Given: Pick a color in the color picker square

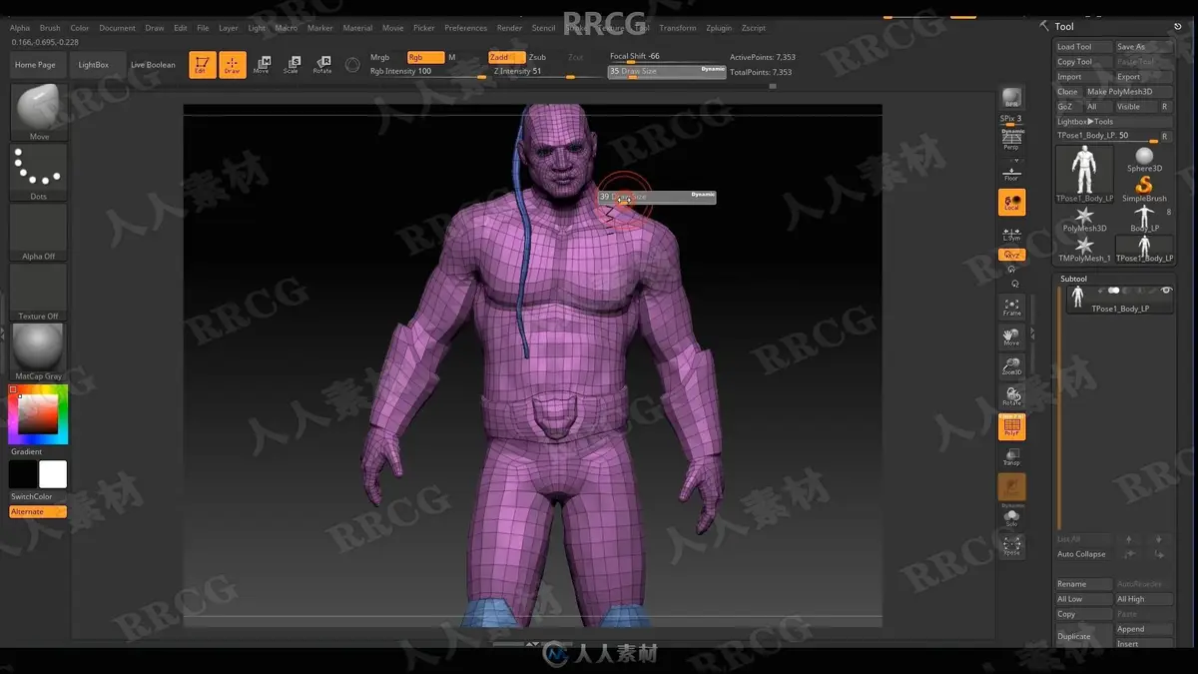Looking at the screenshot, I should pyautogui.click(x=38, y=413).
